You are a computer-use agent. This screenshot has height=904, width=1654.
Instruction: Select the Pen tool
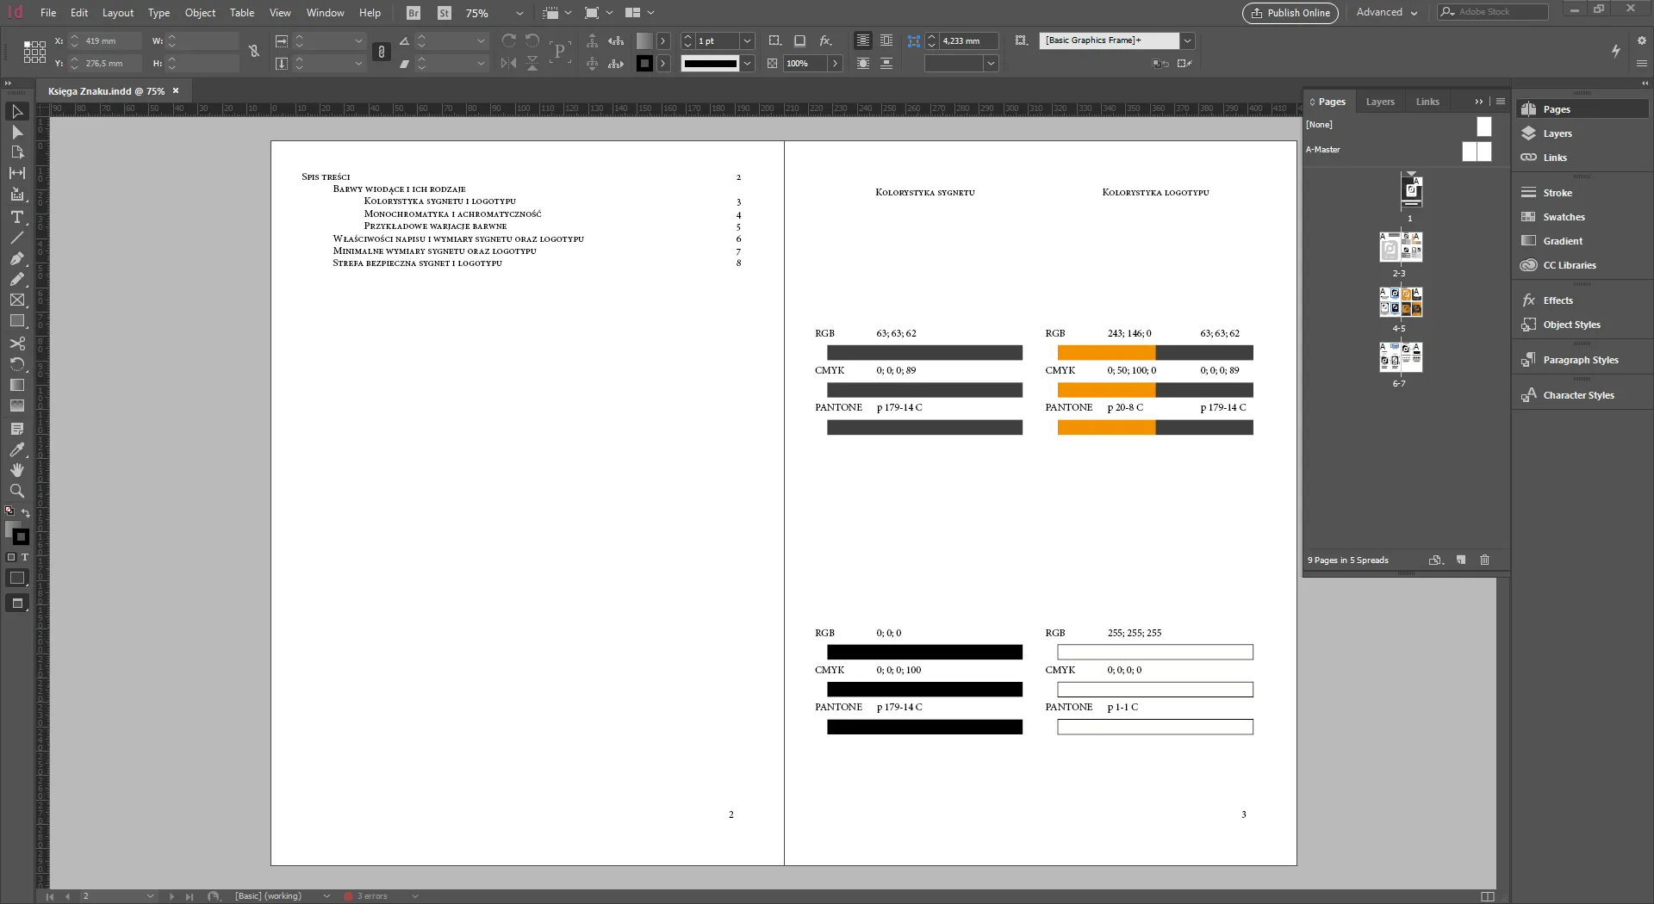[x=16, y=258]
